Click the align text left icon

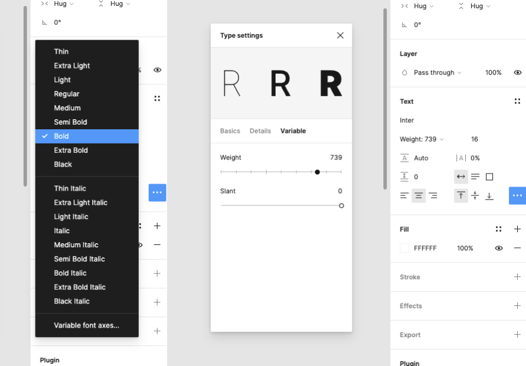coord(404,195)
